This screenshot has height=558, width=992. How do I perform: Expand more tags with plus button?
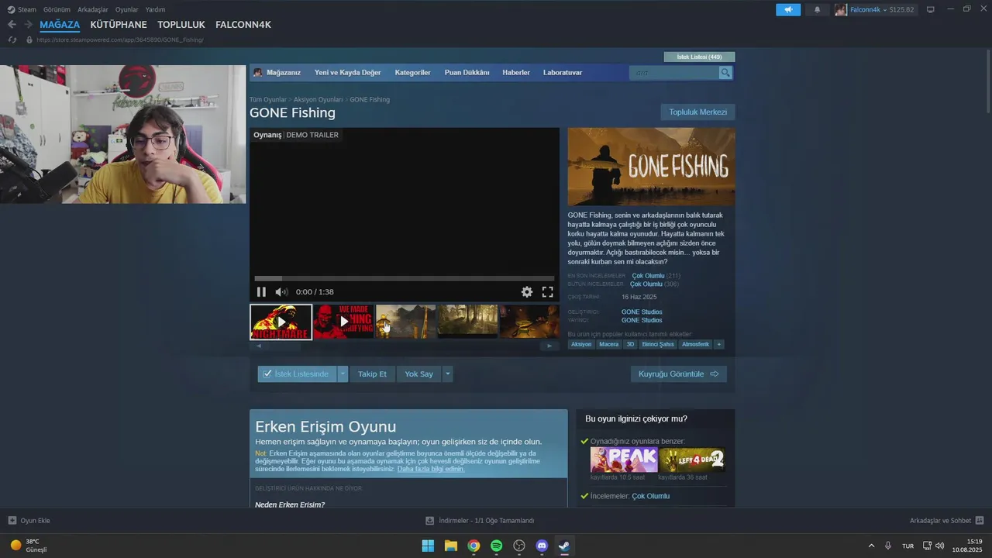pyautogui.click(x=719, y=344)
